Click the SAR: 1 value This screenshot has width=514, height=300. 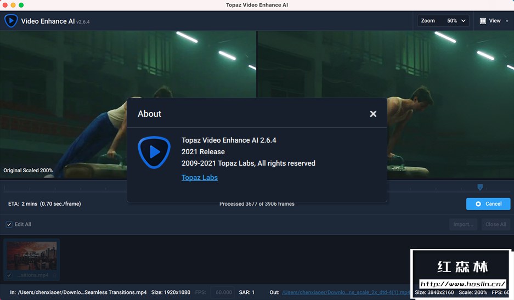(246, 292)
